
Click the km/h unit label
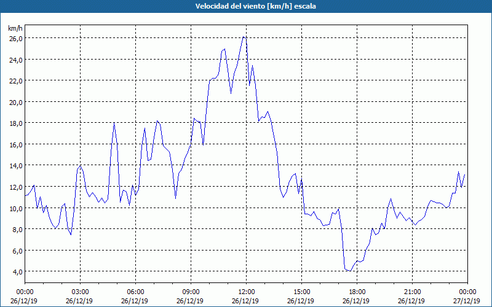tap(15, 28)
